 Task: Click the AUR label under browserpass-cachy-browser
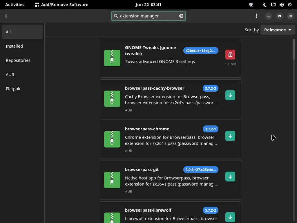coord(128,110)
